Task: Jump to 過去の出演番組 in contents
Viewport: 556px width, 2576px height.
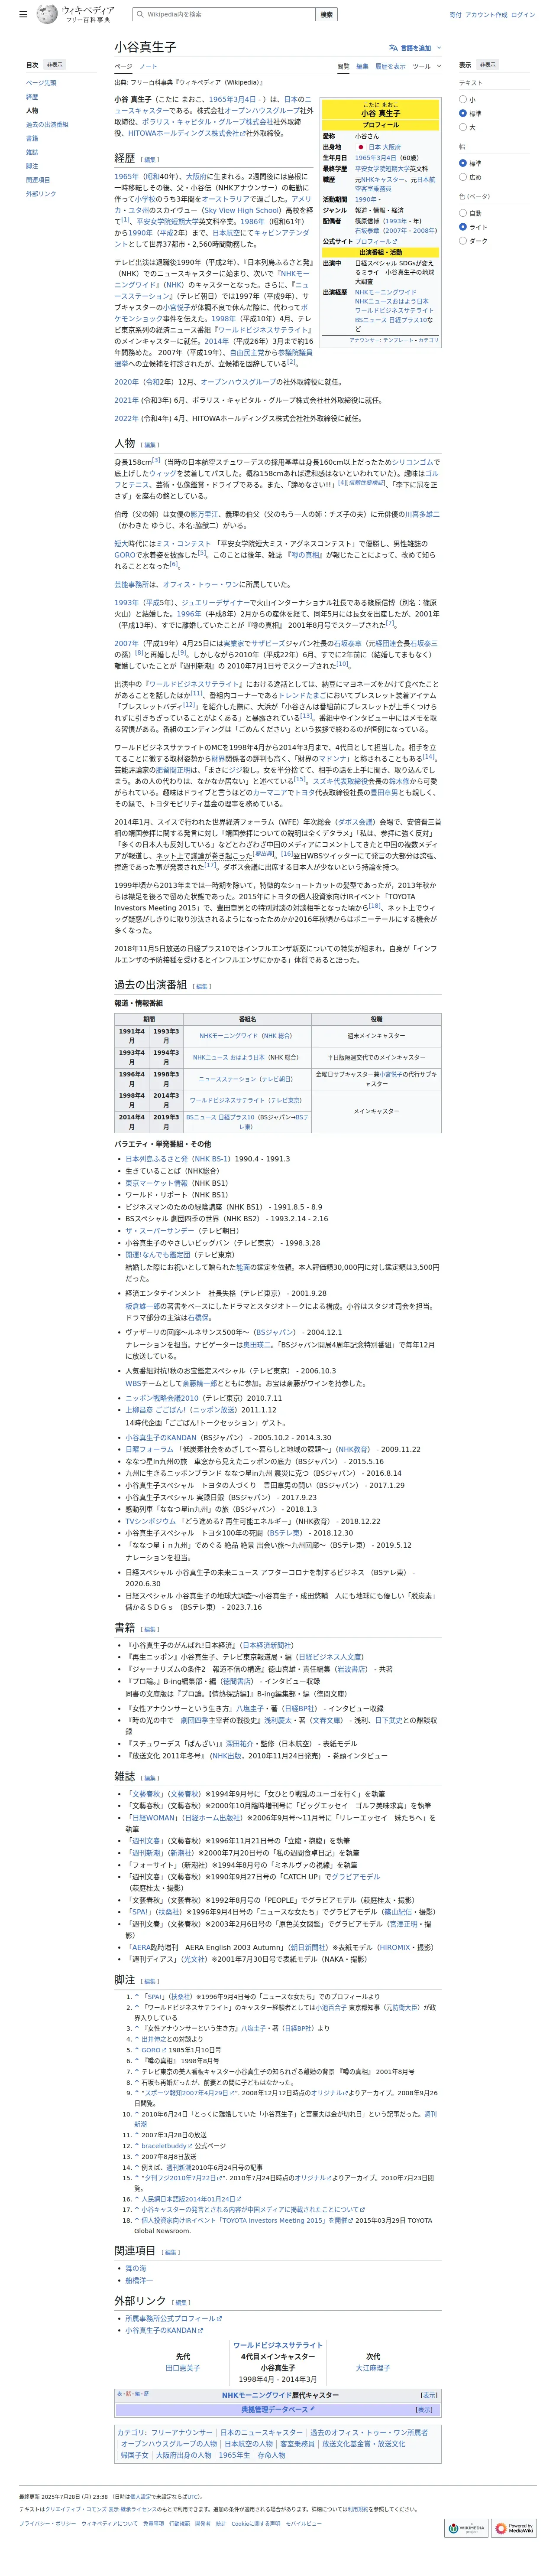Action: click(47, 125)
